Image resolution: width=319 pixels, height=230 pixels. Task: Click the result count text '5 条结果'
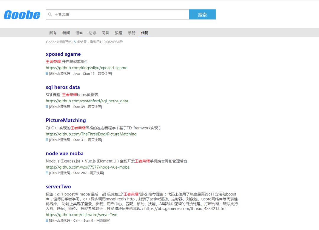pos(80,42)
